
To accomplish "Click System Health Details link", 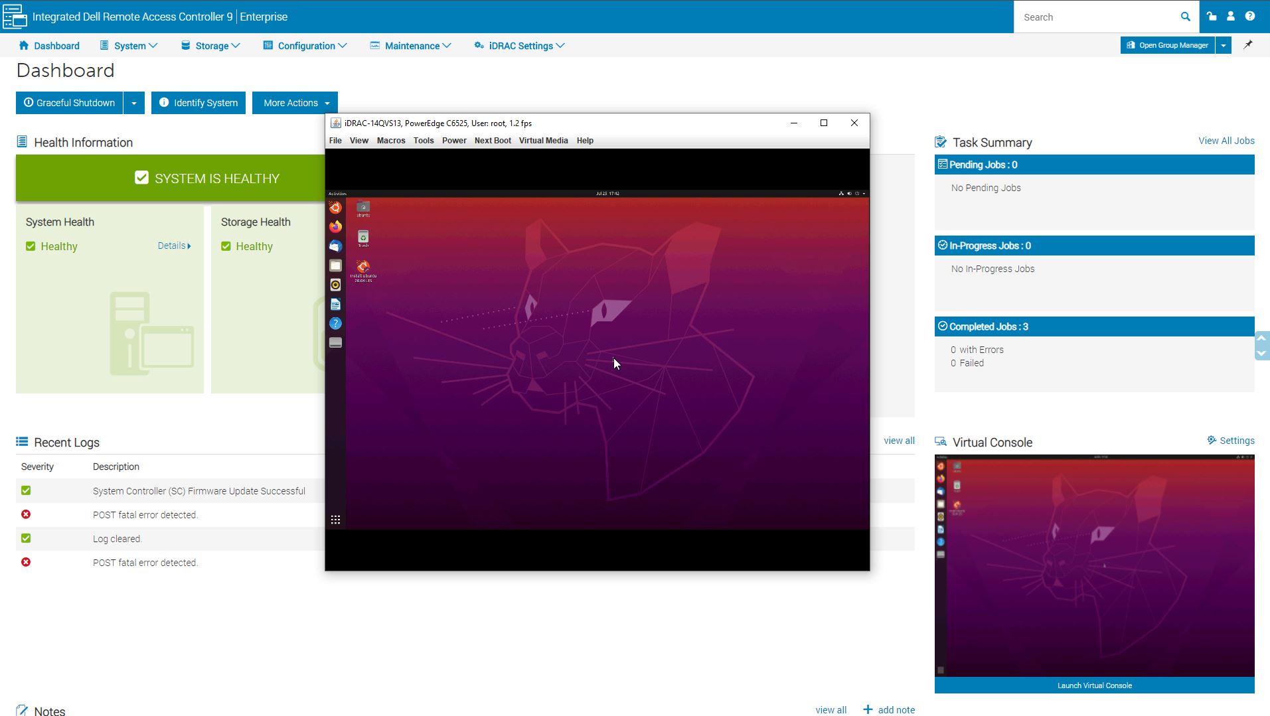I will coord(174,246).
